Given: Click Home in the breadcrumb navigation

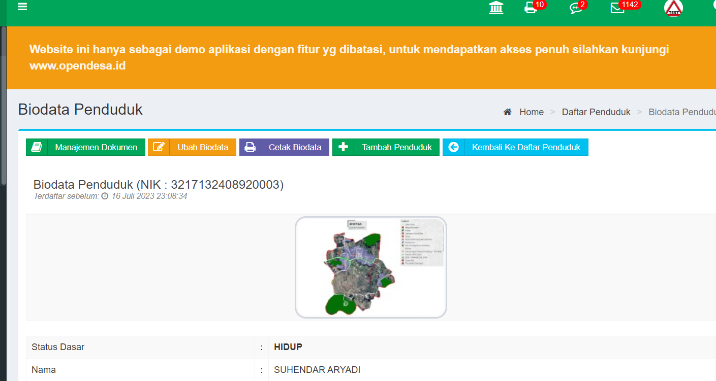Looking at the screenshot, I should coord(532,112).
